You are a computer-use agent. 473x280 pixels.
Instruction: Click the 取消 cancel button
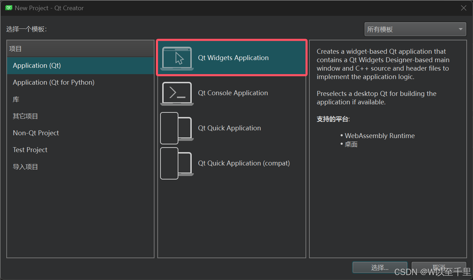pyautogui.click(x=439, y=267)
